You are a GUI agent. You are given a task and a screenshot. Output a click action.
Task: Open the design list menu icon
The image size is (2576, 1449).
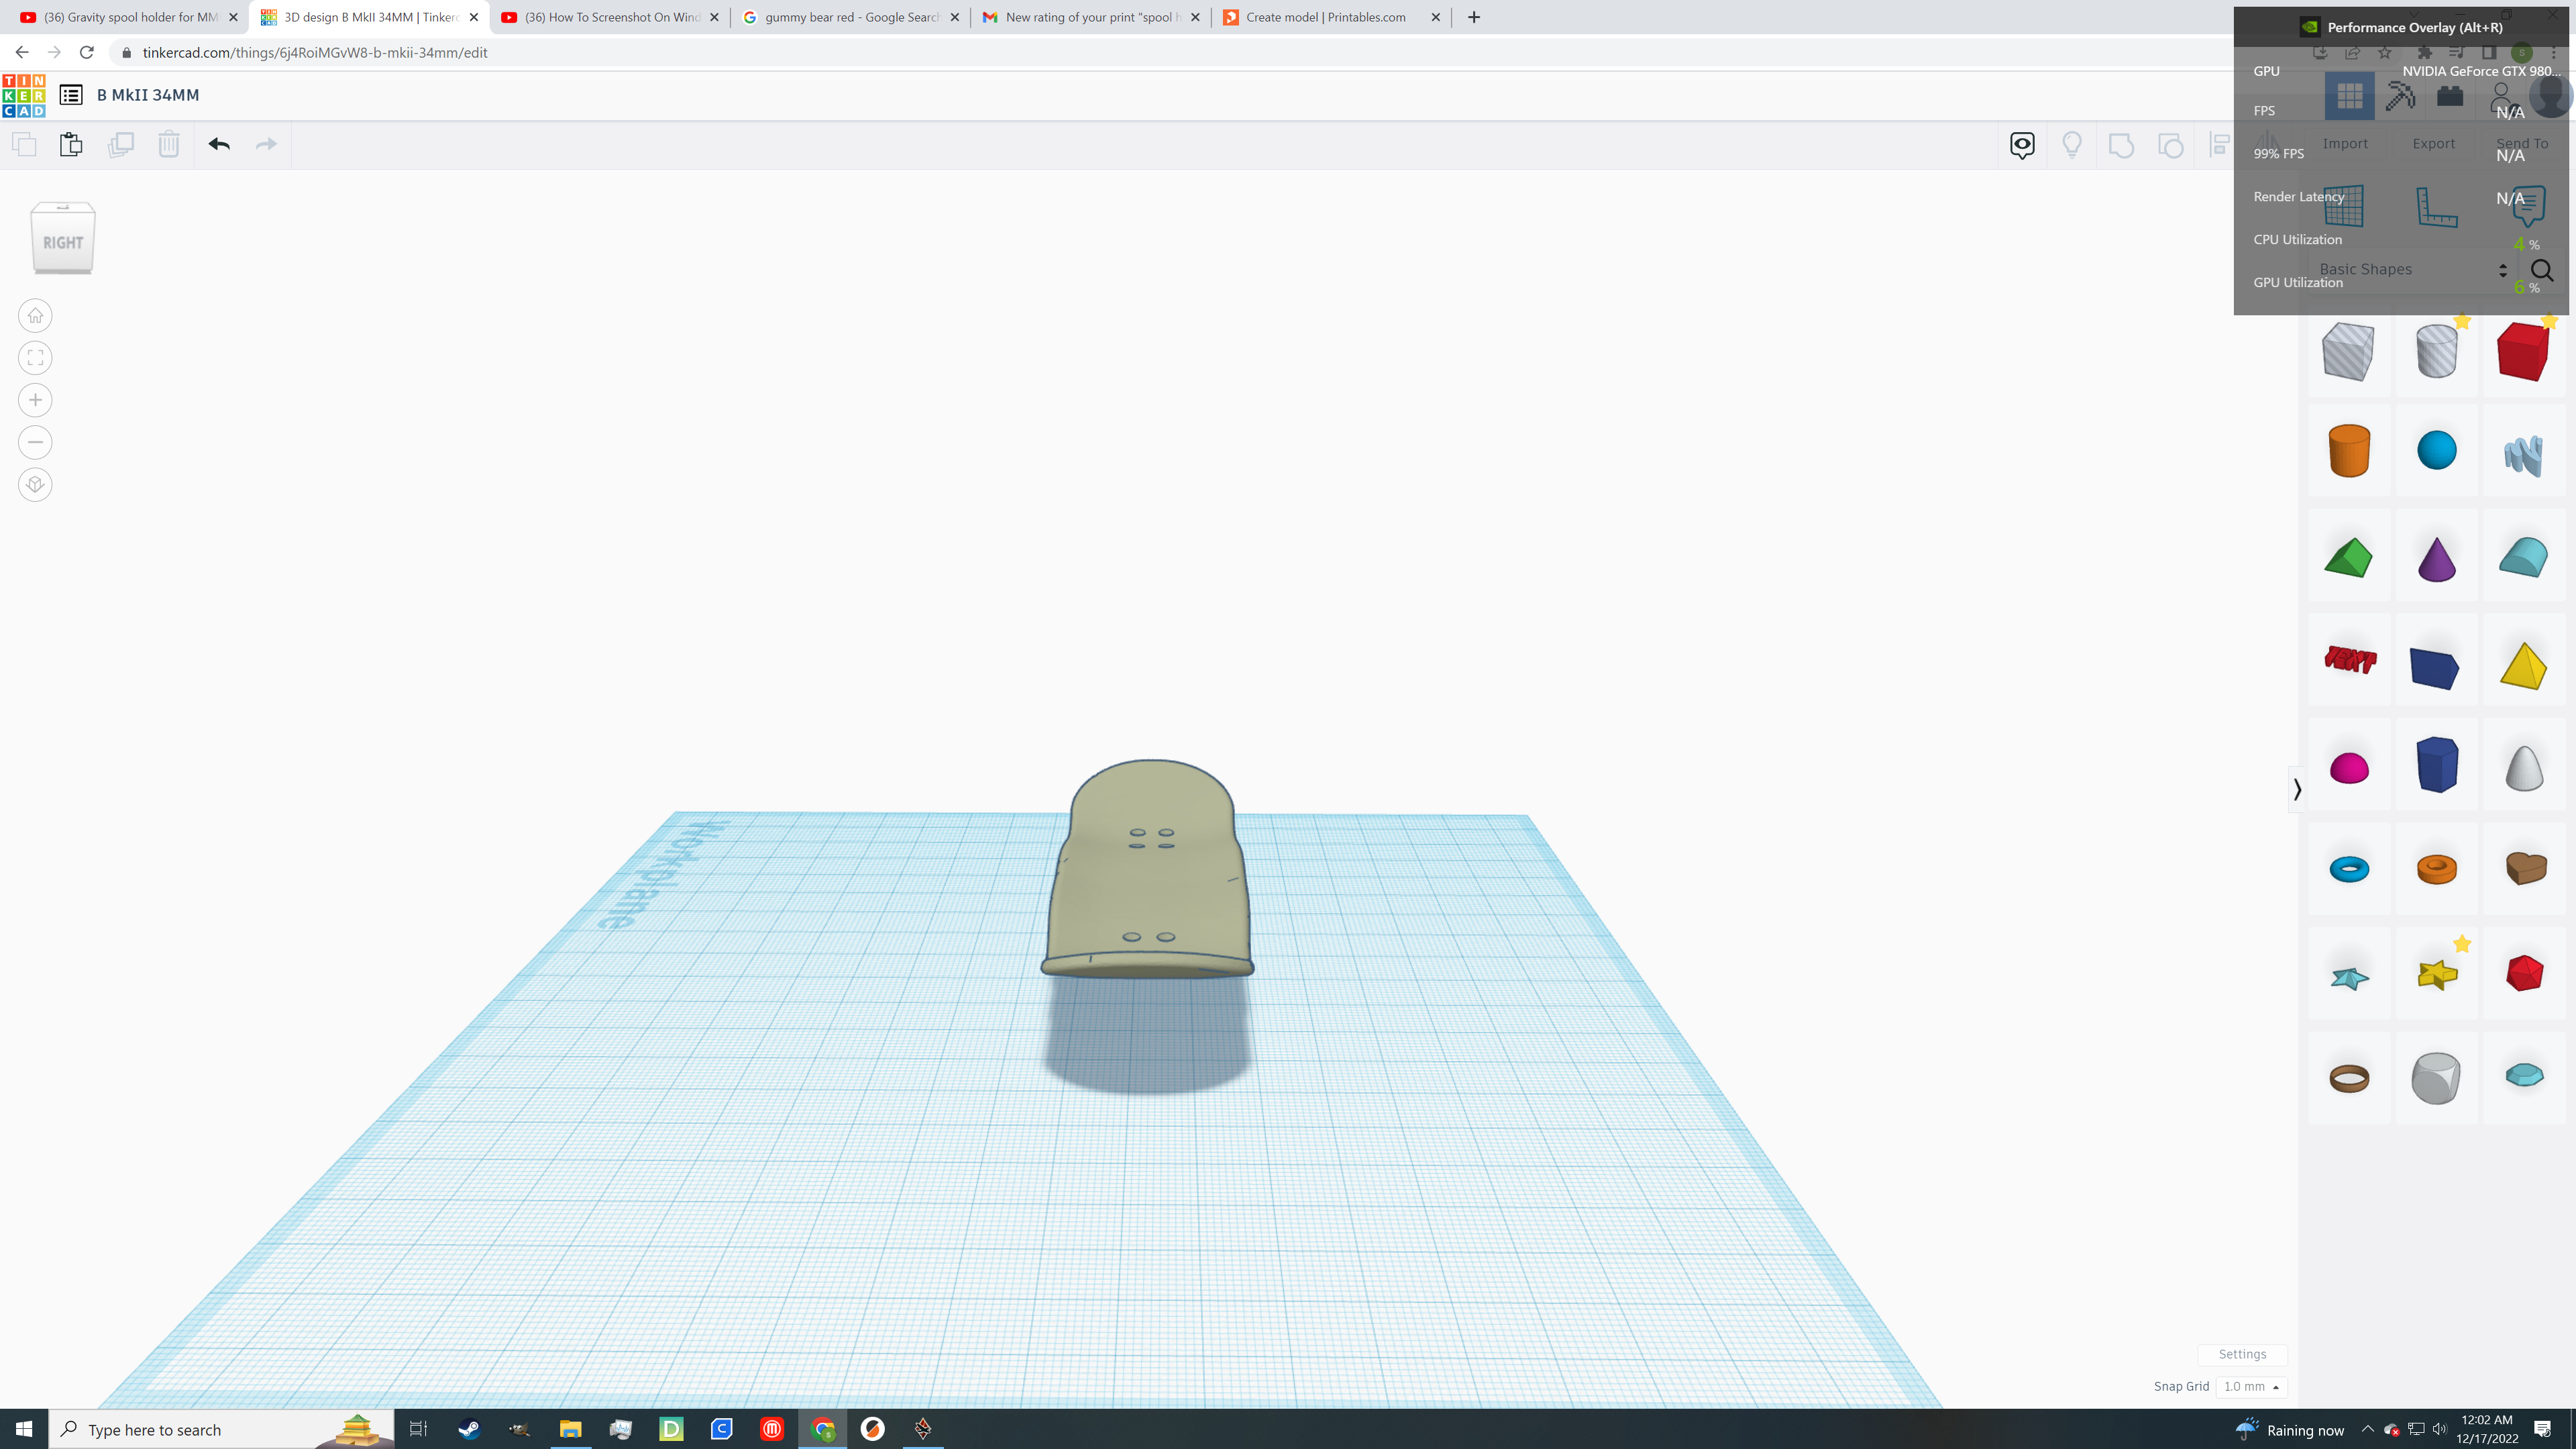(71, 95)
